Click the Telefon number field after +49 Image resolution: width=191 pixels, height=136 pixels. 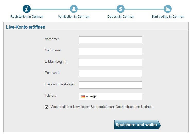[x=118, y=96]
